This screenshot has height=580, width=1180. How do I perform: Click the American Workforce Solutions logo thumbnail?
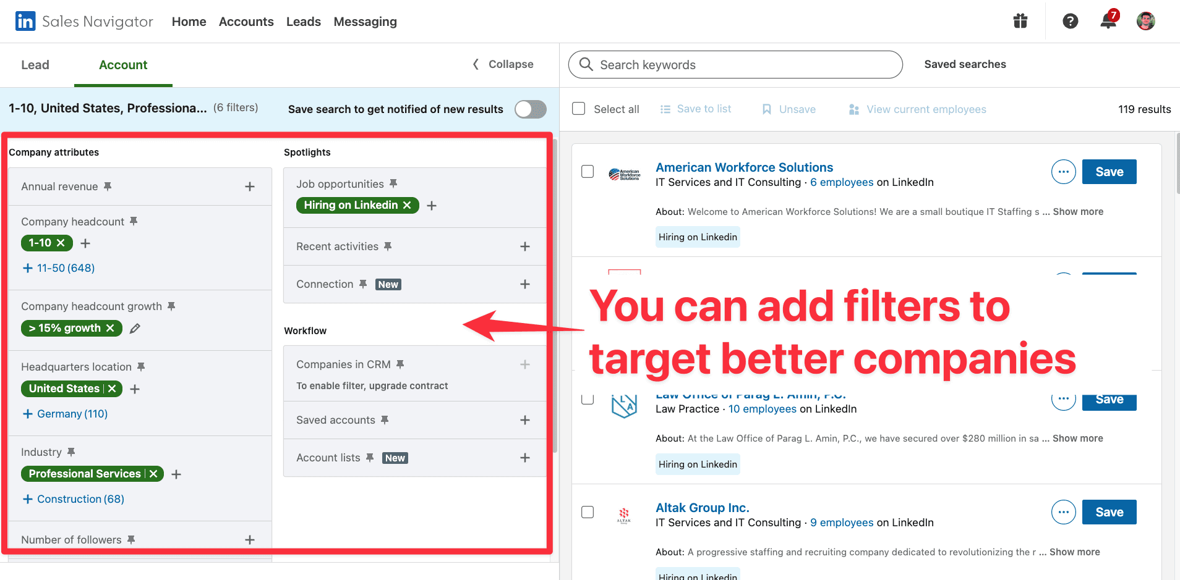(624, 174)
